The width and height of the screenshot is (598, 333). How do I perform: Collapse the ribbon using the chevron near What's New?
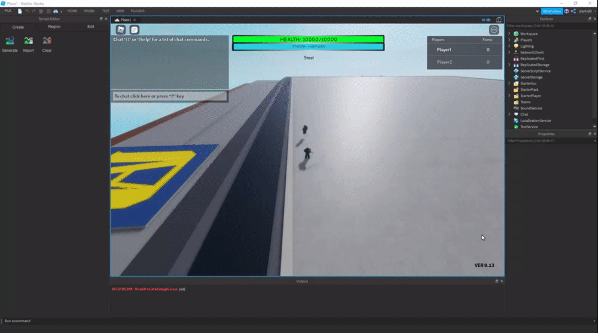(538, 11)
